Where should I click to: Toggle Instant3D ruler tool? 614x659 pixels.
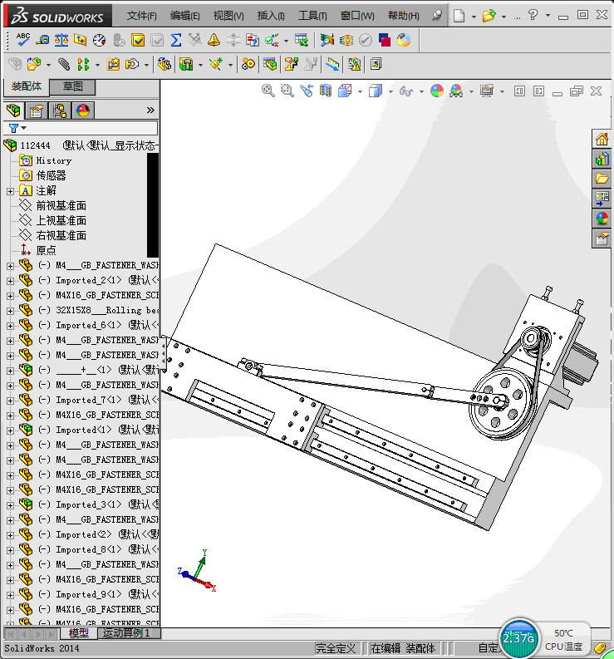(x=332, y=64)
